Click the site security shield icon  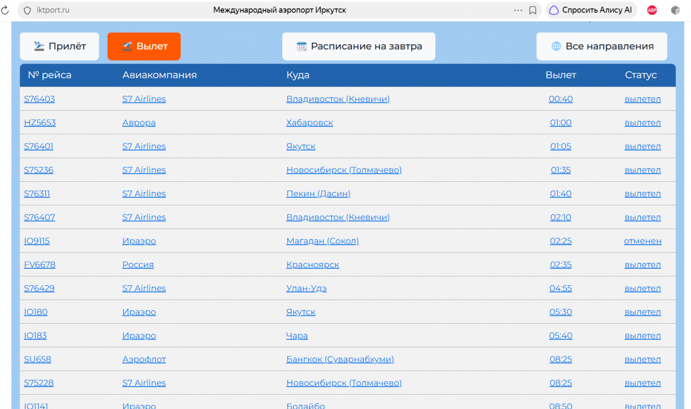pos(27,10)
